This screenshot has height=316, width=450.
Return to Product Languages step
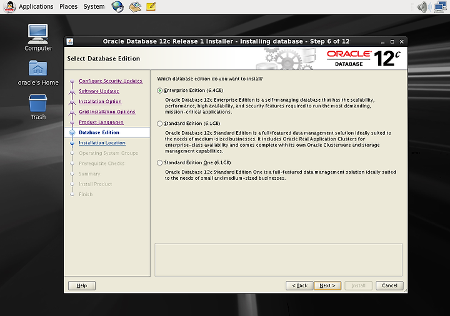click(101, 122)
